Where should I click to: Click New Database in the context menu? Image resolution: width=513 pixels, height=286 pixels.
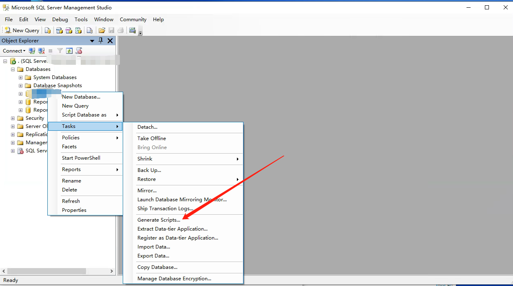[x=80, y=97]
